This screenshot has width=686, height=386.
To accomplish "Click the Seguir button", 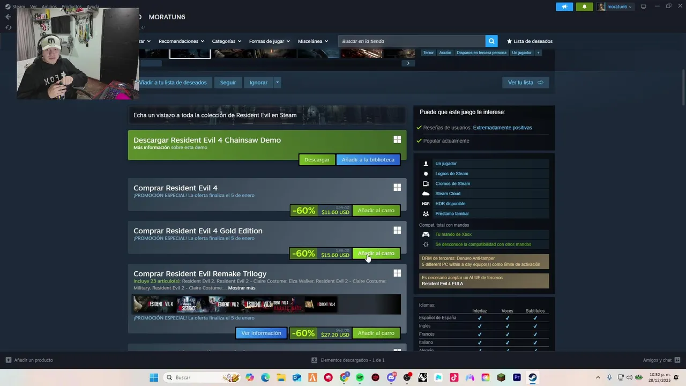I will [228, 83].
